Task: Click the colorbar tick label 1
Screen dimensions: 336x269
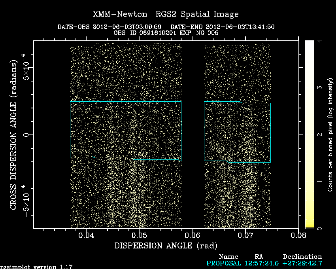Action: (x=319, y=182)
